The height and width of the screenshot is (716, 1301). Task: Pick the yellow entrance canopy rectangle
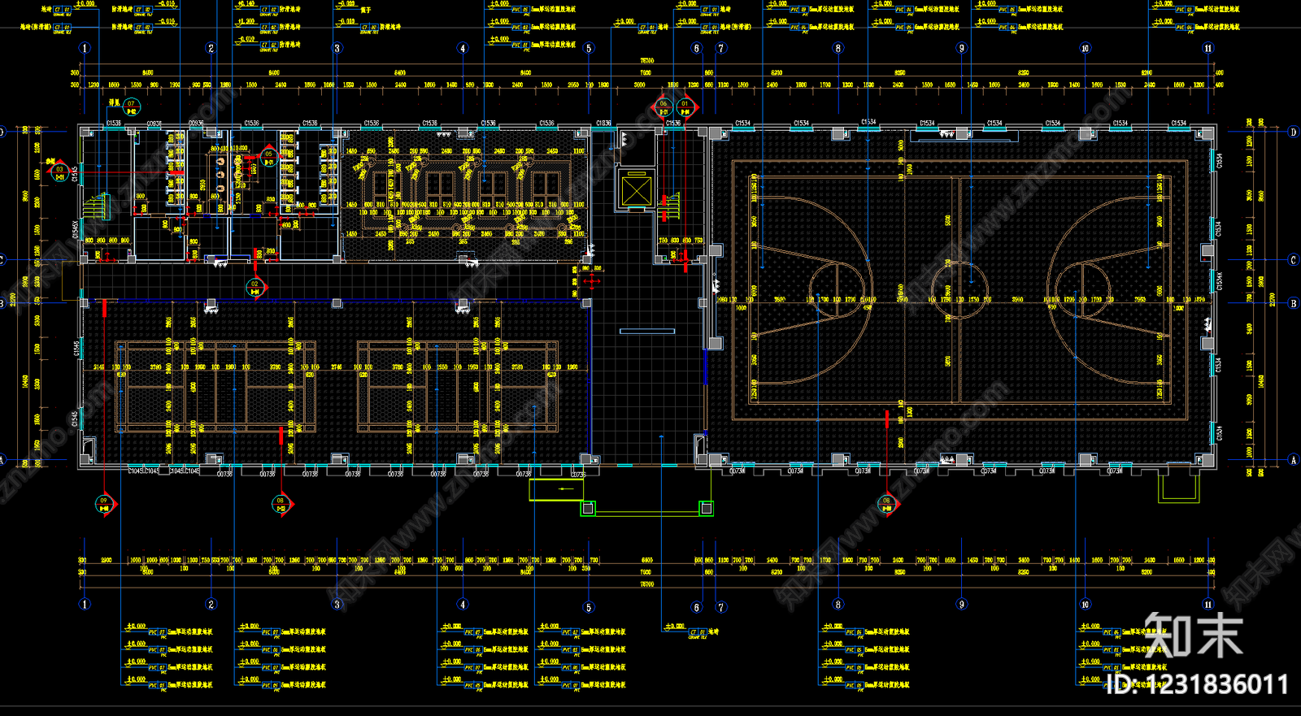[557, 489]
